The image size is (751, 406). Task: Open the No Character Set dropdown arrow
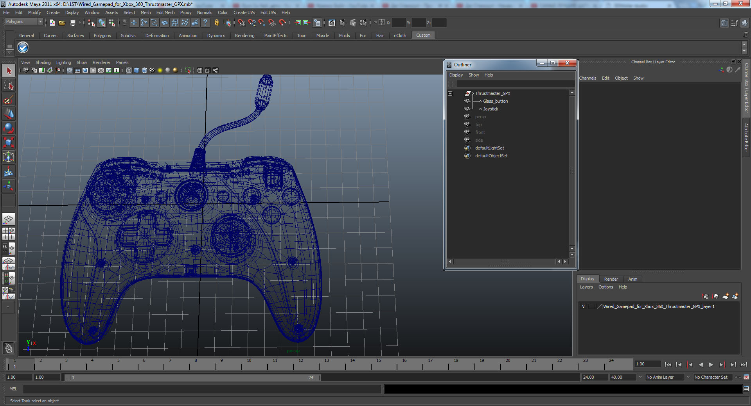click(689, 377)
